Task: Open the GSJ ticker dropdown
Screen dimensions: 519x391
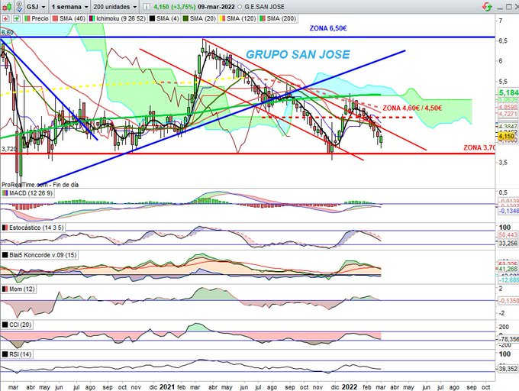Action: pyautogui.click(x=35, y=7)
